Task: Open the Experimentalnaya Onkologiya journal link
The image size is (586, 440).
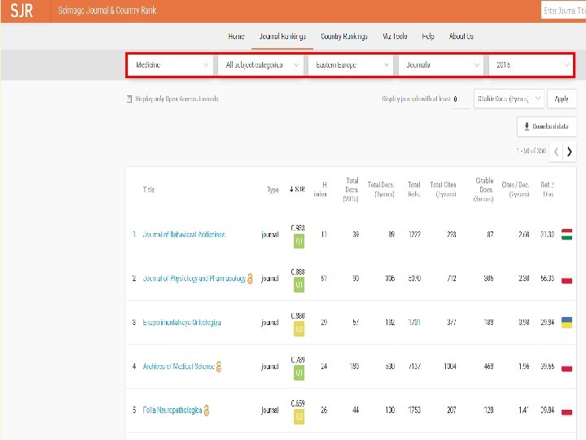Action: tap(181, 323)
